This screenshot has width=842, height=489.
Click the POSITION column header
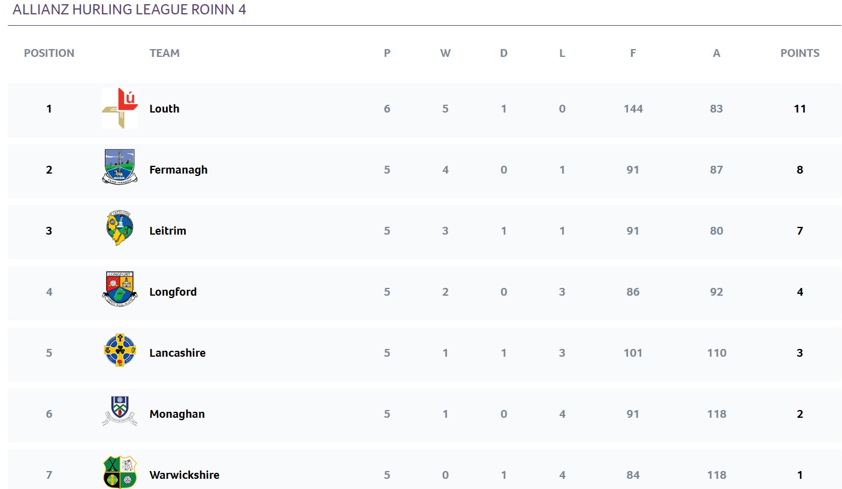[49, 53]
